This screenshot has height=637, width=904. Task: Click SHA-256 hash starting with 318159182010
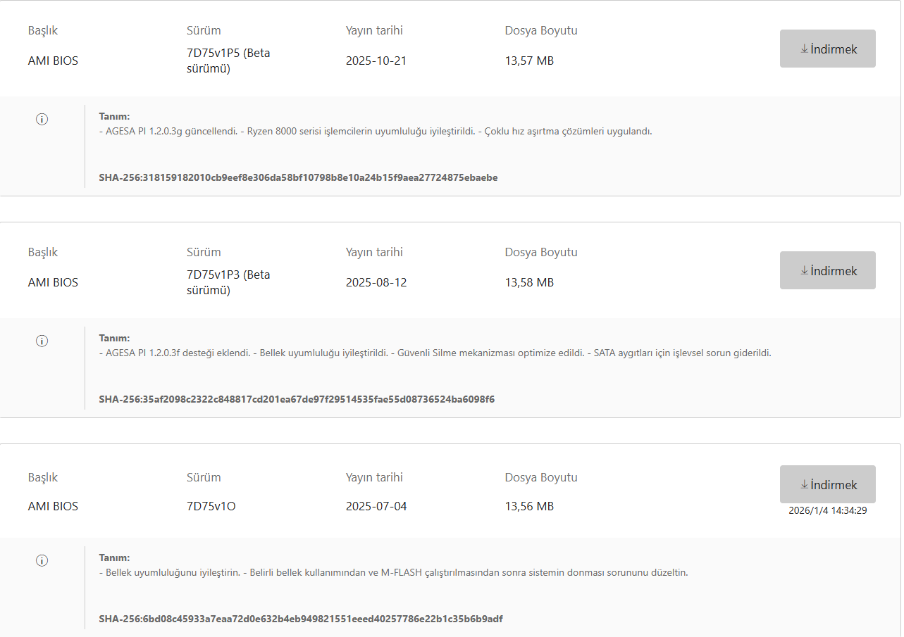point(298,177)
